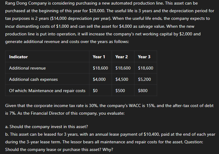Viewport: 219px width, 154px height.
Task: Click the sentence mentioning WACC is 15%
Action: [x=109, y=109]
